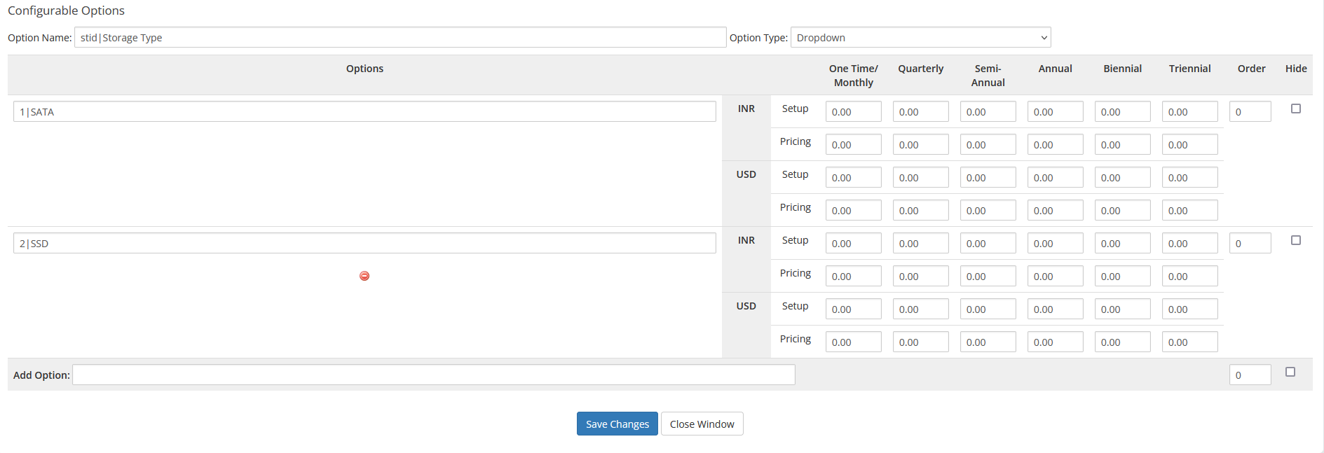1324x453 pixels.
Task: Click the Order field in Add Option row
Action: [x=1250, y=375]
